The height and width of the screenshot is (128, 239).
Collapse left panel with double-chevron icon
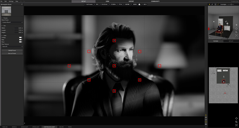pos(24,123)
